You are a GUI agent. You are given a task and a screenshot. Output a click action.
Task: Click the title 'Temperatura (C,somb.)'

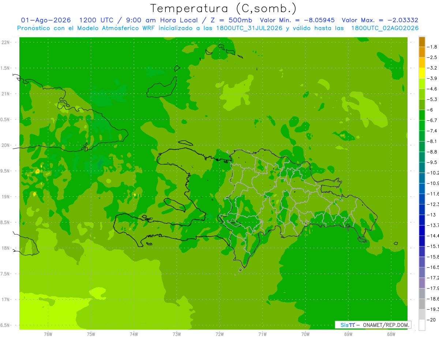click(x=224, y=9)
